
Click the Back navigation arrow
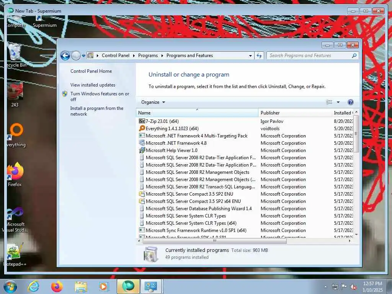pyautogui.click(x=65, y=56)
